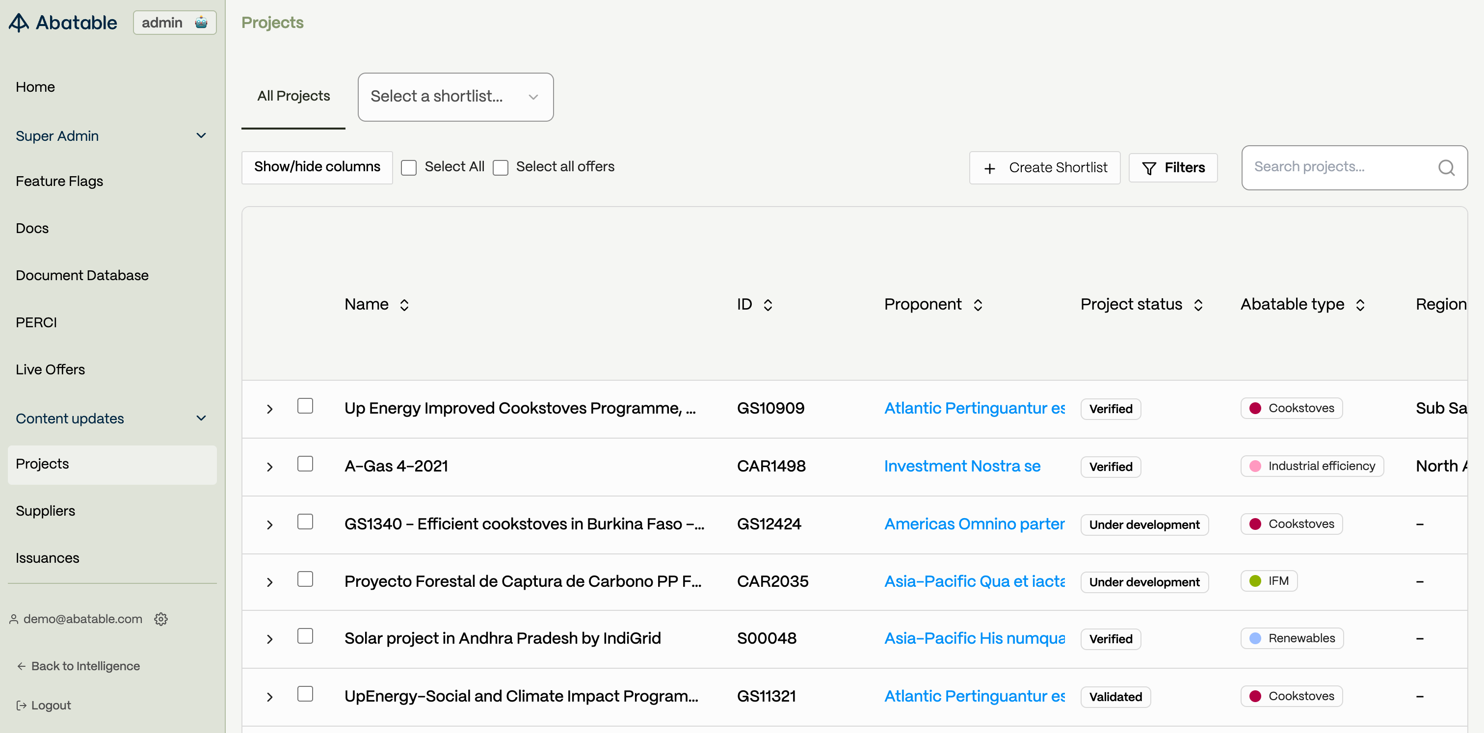Click the green IFM type badge

coord(1269,581)
